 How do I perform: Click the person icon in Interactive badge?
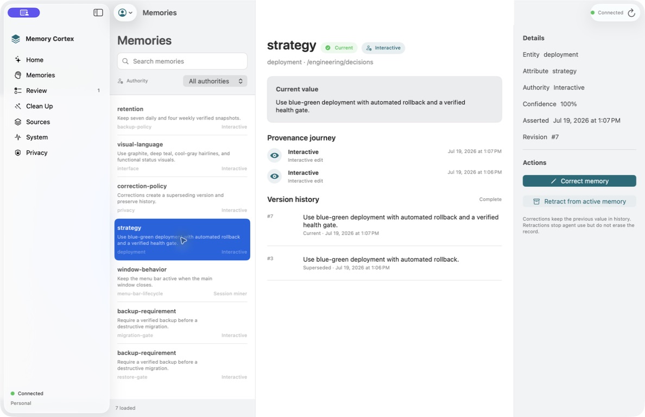point(369,48)
